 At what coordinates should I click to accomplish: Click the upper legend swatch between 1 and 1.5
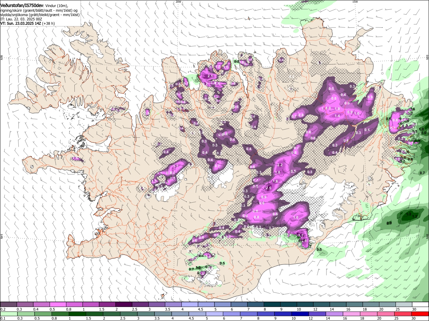pyautogui.click(x=91, y=305)
